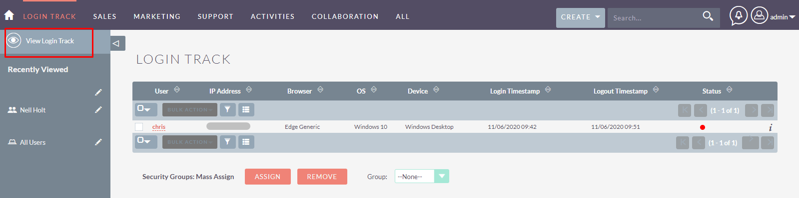Open the SALES menu
Image resolution: width=799 pixels, height=198 pixels.
[104, 16]
